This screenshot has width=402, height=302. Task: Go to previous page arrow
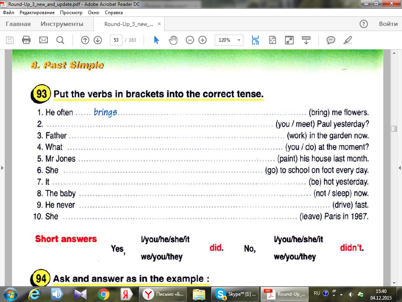[85, 40]
